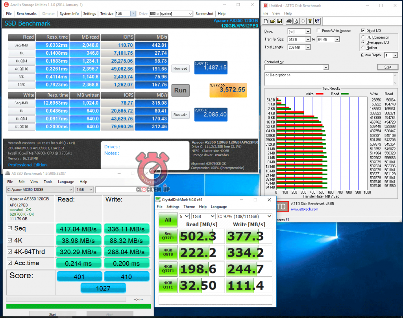403x318 pixels.
Task: Uncheck the Direct I/O checkbox
Action: pos(363,31)
